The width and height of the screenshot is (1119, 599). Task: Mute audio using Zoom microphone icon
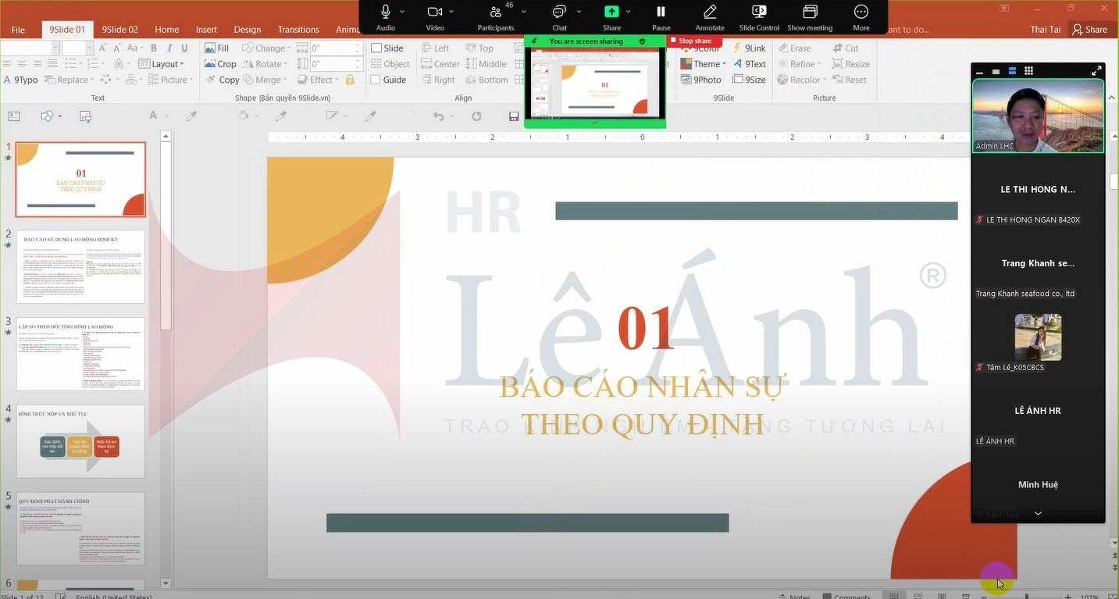[x=385, y=12]
